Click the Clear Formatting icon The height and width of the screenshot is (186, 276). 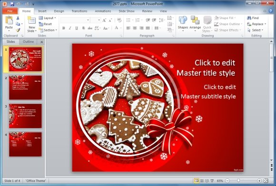[119, 20]
